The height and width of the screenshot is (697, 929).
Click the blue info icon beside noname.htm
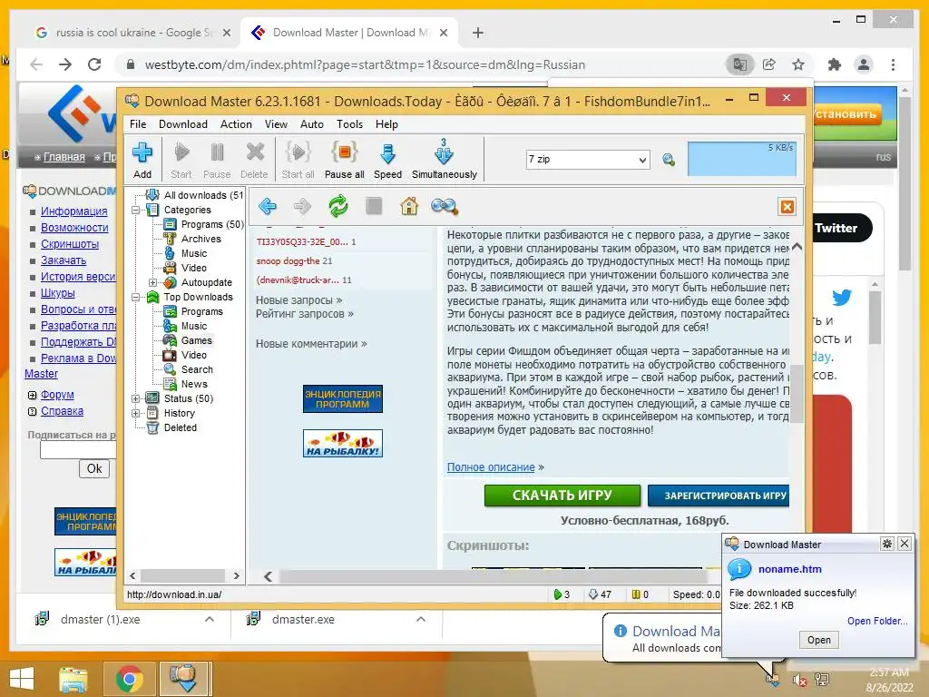[x=739, y=569]
